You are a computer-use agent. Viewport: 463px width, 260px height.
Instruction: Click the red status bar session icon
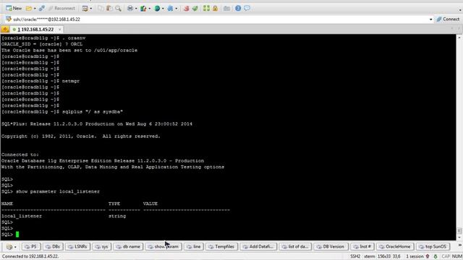point(428,256)
